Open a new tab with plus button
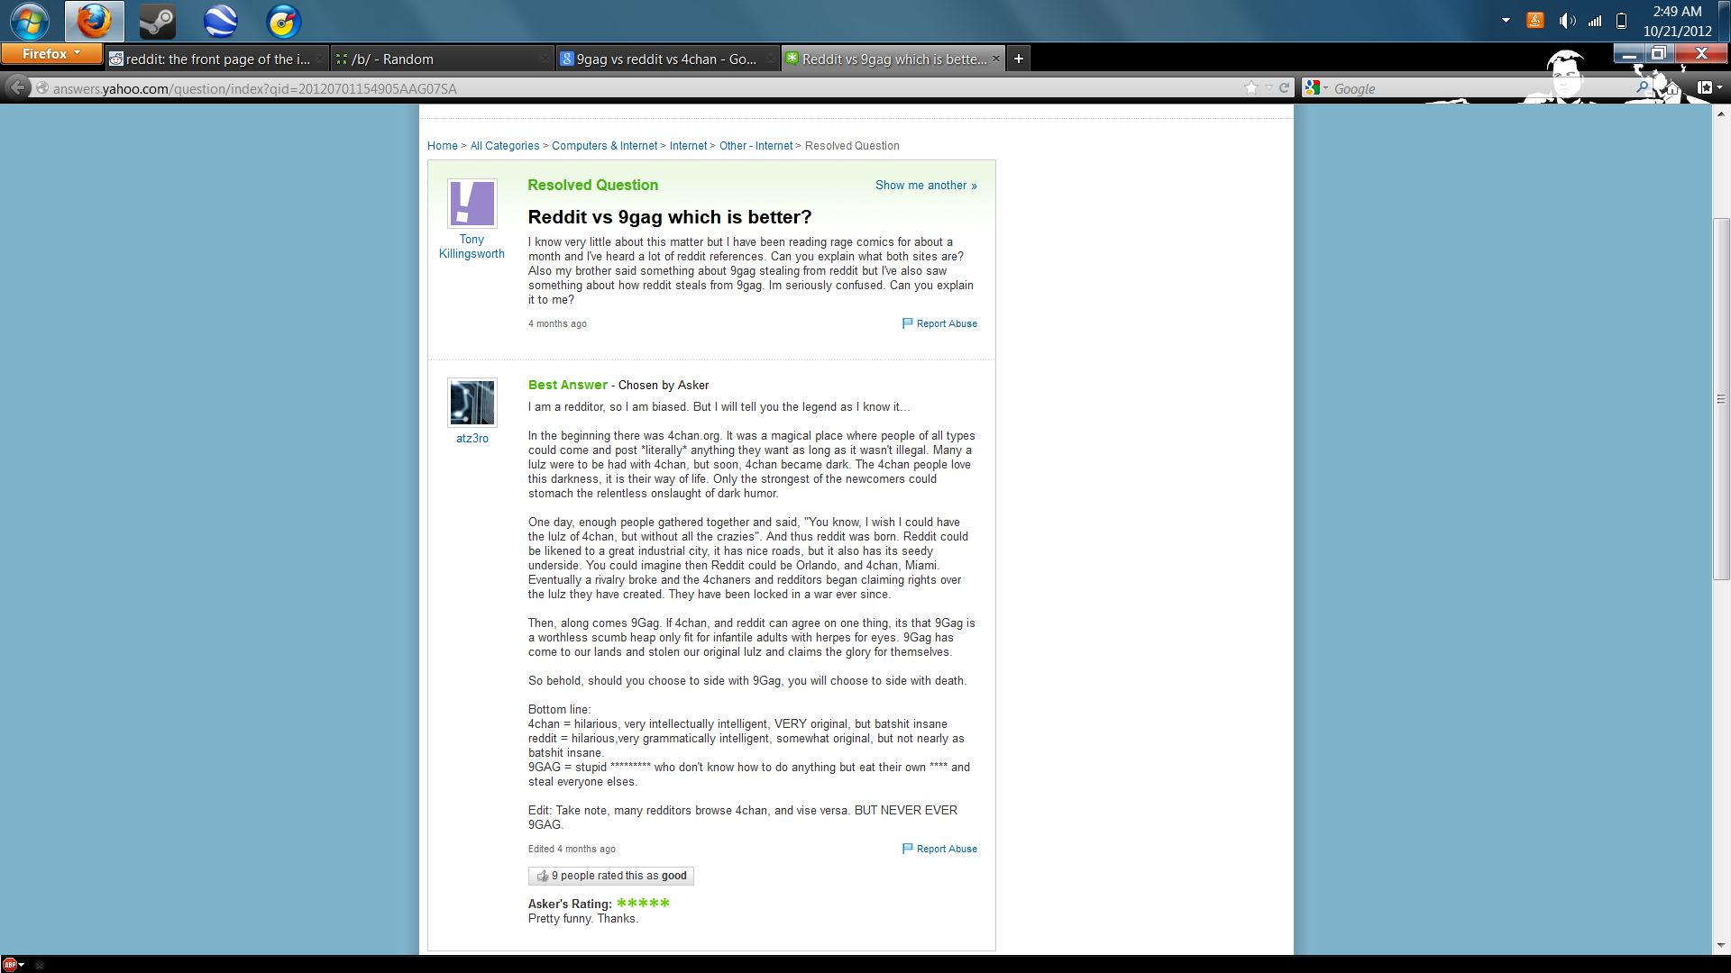The height and width of the screenshot is (973, 1731). (x=1019, y=59)
